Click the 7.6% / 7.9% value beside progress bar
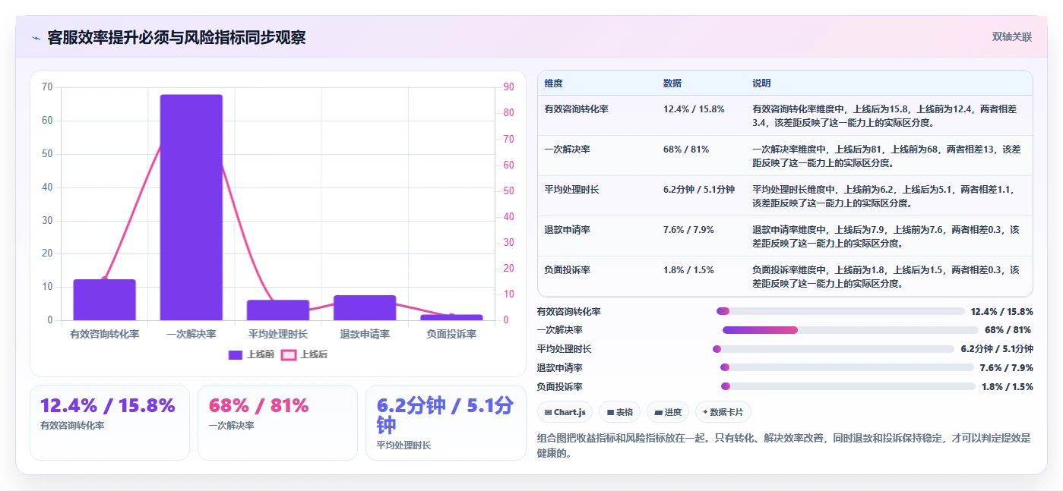Image resolution: width=1063 pixels, height=491 pixels. tap(1007, 367)
